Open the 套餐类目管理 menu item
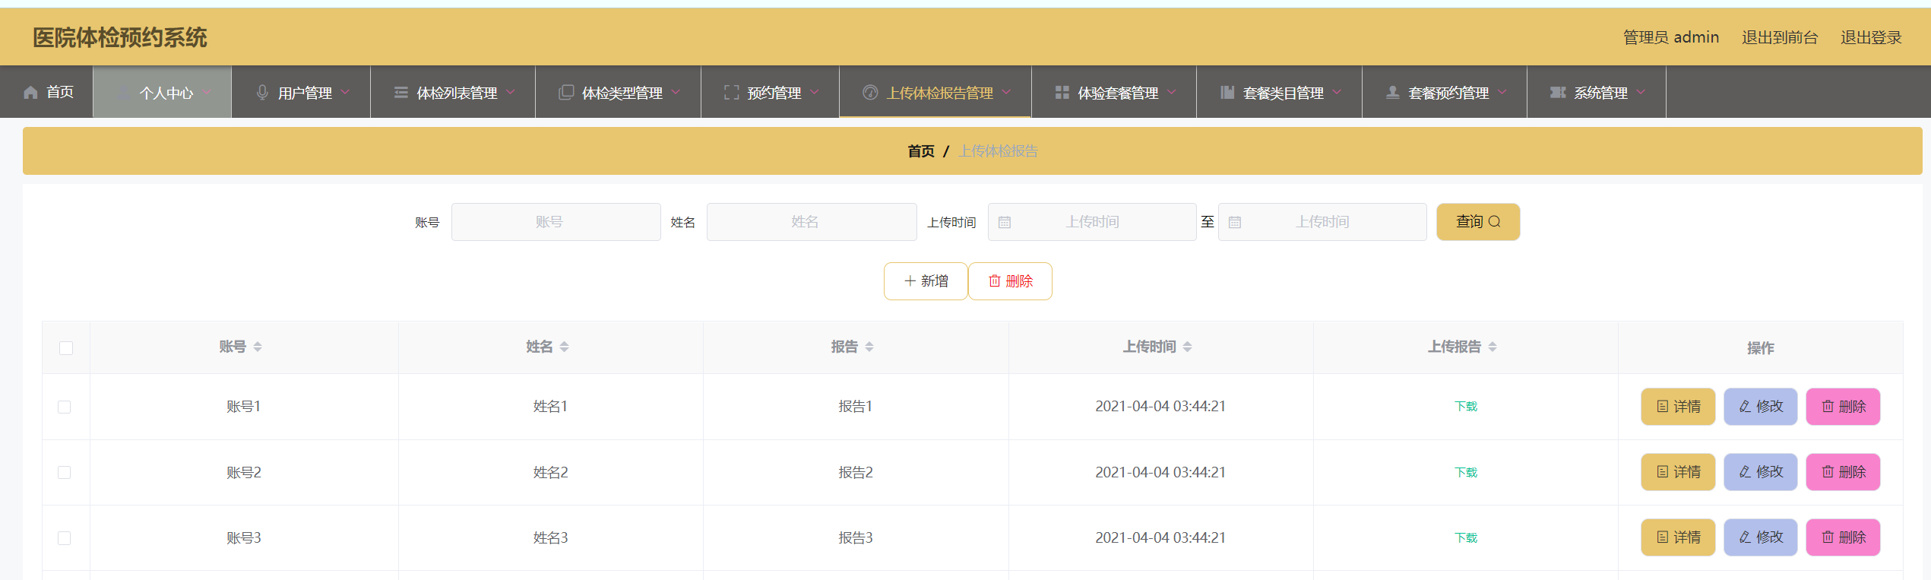The image size is (1931, 580). pyautogui.click(x=1282, y=93)
